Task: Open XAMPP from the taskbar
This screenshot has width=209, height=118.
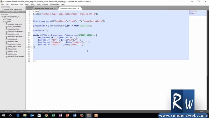Action: (96, 115)
